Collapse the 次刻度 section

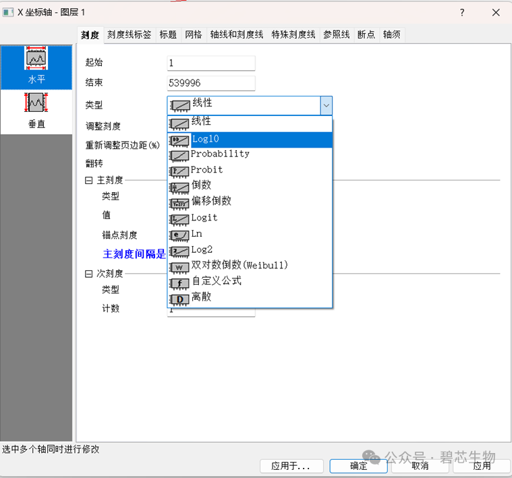click(x=88, y=274)
